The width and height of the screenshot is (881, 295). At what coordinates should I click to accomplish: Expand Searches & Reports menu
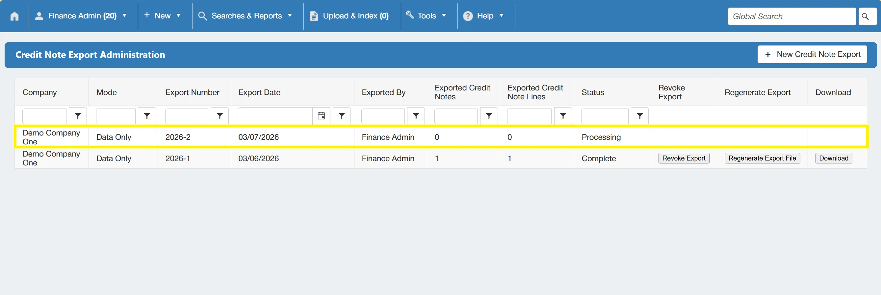point(246,16)
